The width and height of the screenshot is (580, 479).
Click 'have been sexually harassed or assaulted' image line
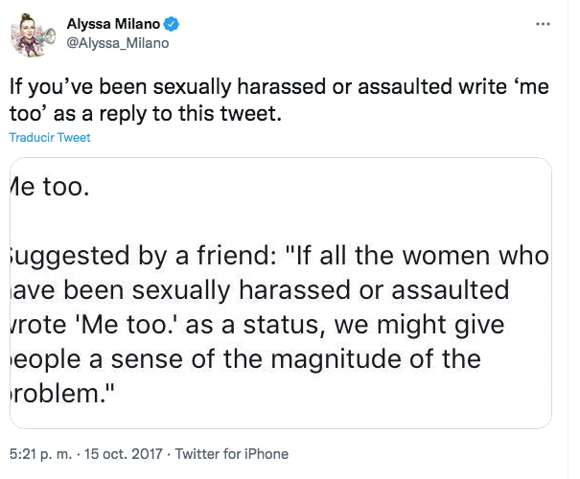click(x=259, y=291)
